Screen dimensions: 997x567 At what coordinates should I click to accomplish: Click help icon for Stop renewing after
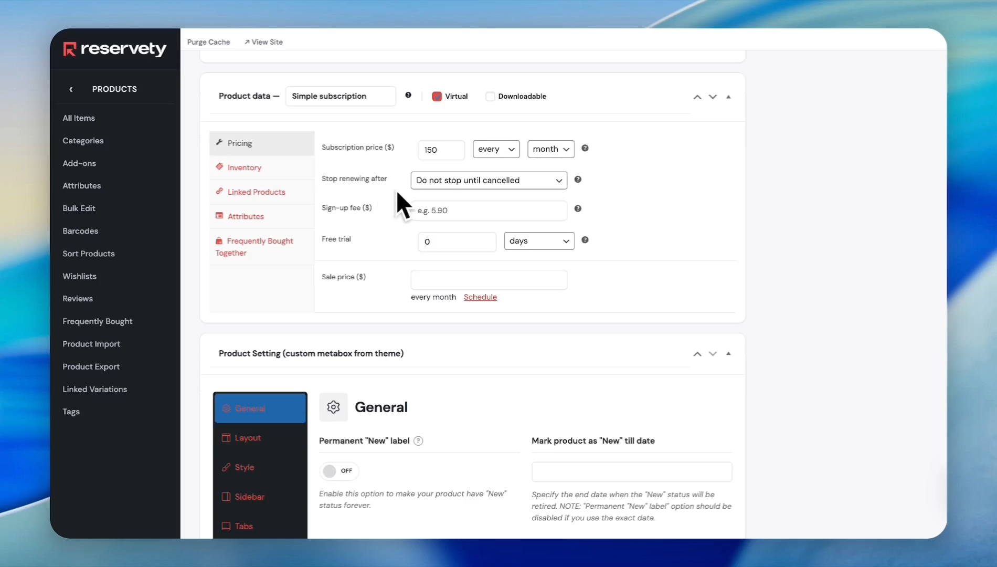point(578,180)
